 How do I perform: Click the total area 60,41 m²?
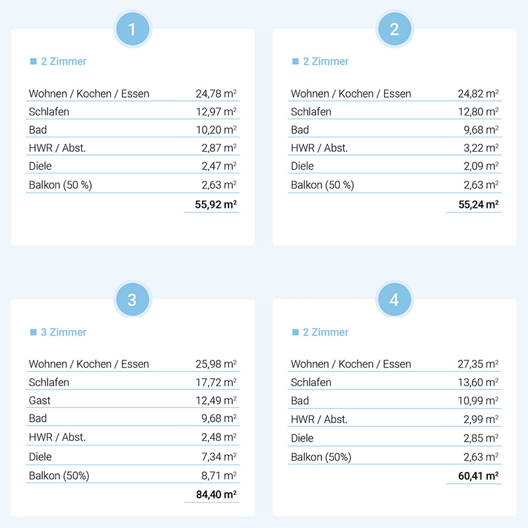(478, 475)
